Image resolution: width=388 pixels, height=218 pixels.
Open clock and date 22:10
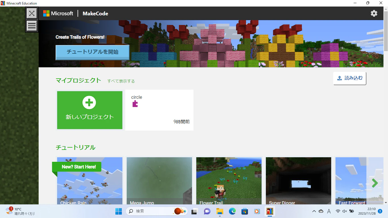point(367,211)
